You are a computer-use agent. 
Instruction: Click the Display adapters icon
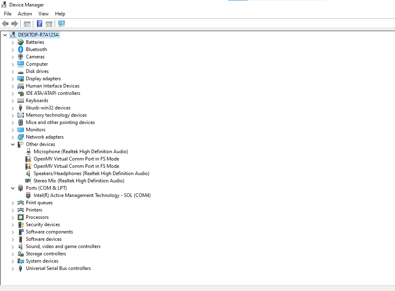(21, 79)
